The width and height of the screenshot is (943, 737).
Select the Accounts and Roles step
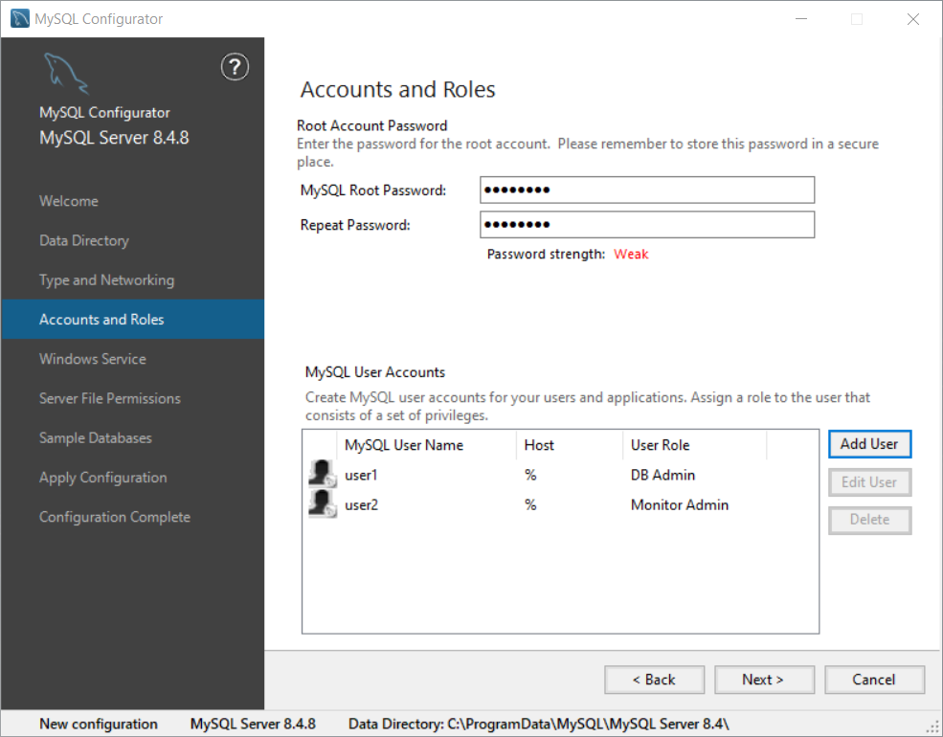132,319
